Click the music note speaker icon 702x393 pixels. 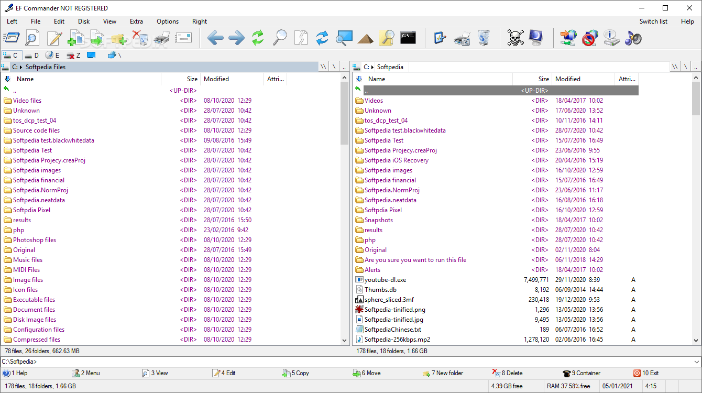coord(633,38)
